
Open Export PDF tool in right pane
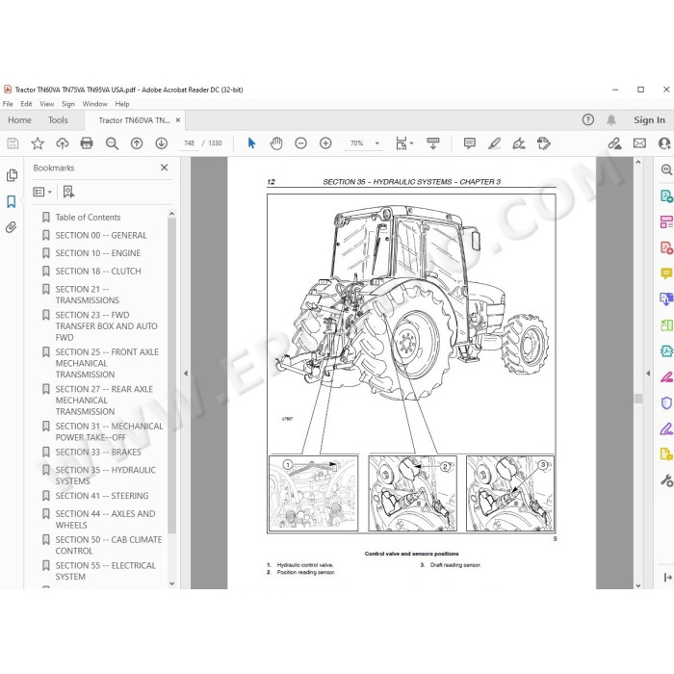click(x=666, y=196)
